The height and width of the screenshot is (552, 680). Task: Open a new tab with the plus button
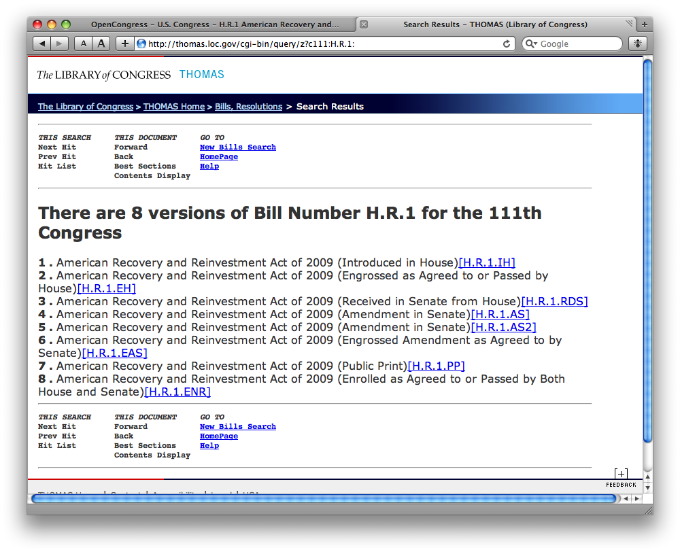tap(645, 24)
